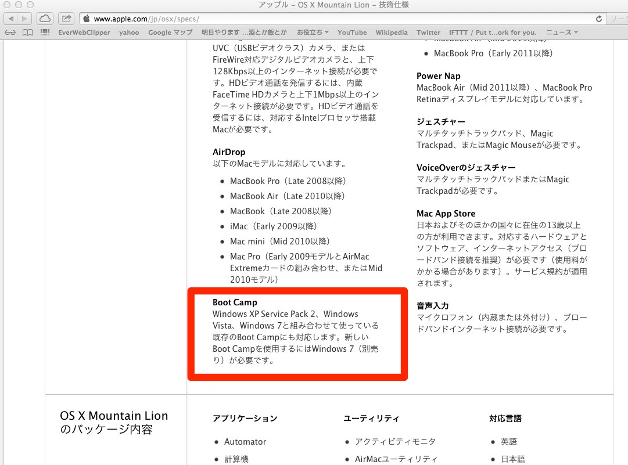Click MacBook（Late 2008以降）list item
The height and width of the screenshot is (465, 628).
(x=281, y=211)
